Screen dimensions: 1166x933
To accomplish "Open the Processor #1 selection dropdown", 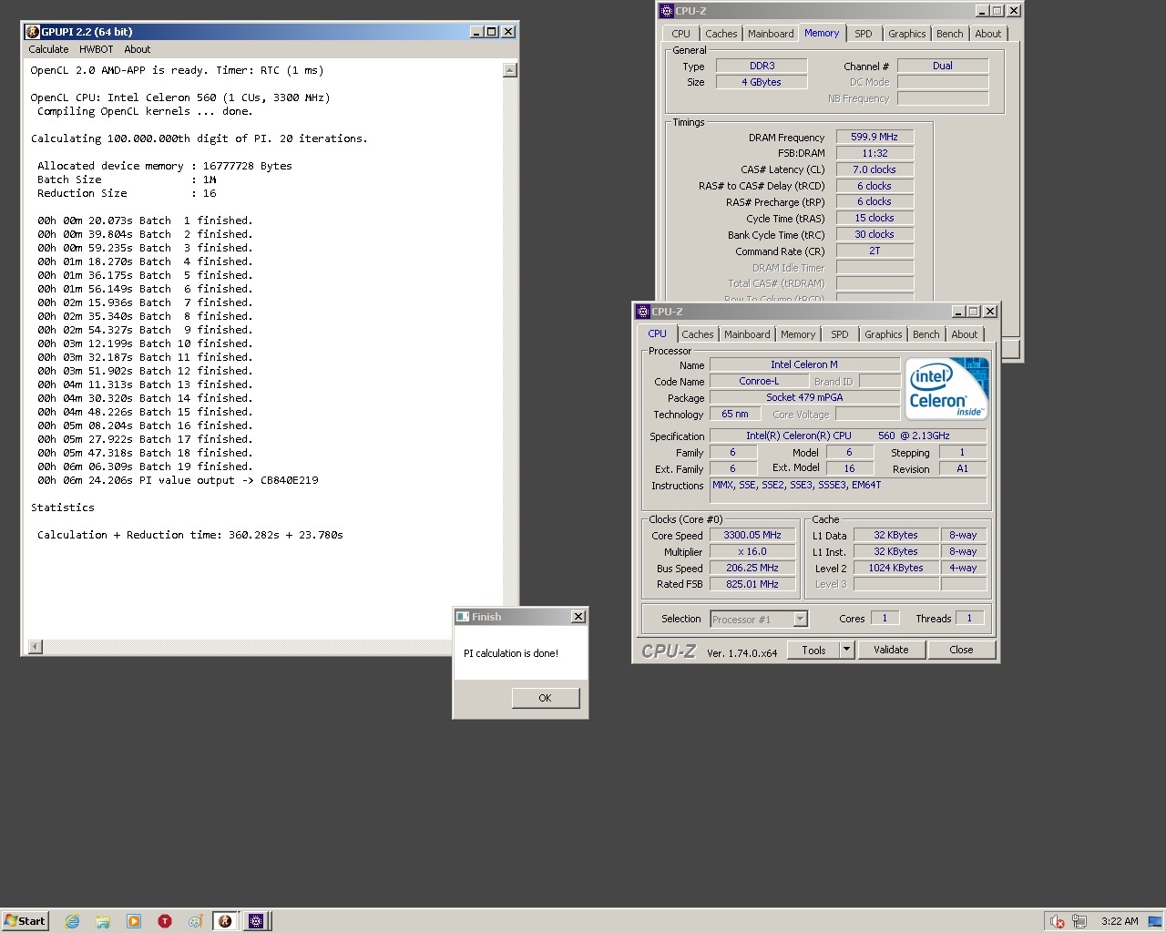I will 759,620.
